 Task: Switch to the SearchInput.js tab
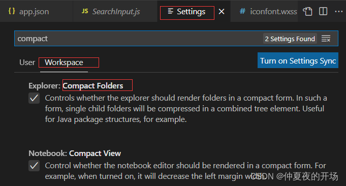111,11
